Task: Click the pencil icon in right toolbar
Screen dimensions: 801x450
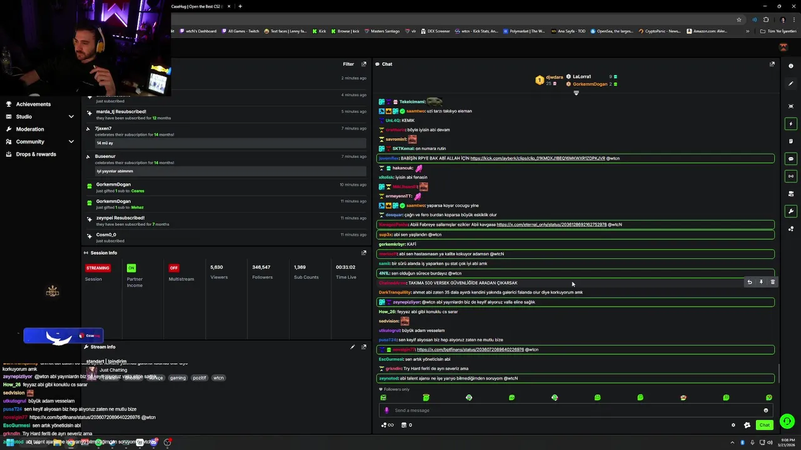Action: (x=791, y=84)
